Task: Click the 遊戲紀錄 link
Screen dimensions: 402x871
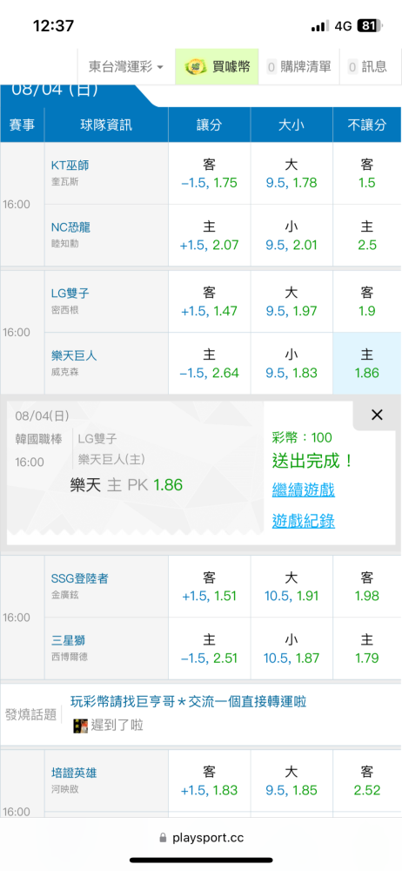Action: pyautogui.click(x=303, y=521)
